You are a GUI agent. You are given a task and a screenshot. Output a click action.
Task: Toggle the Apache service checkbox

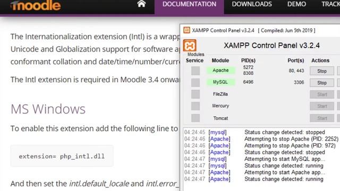(x=195, y=71)
